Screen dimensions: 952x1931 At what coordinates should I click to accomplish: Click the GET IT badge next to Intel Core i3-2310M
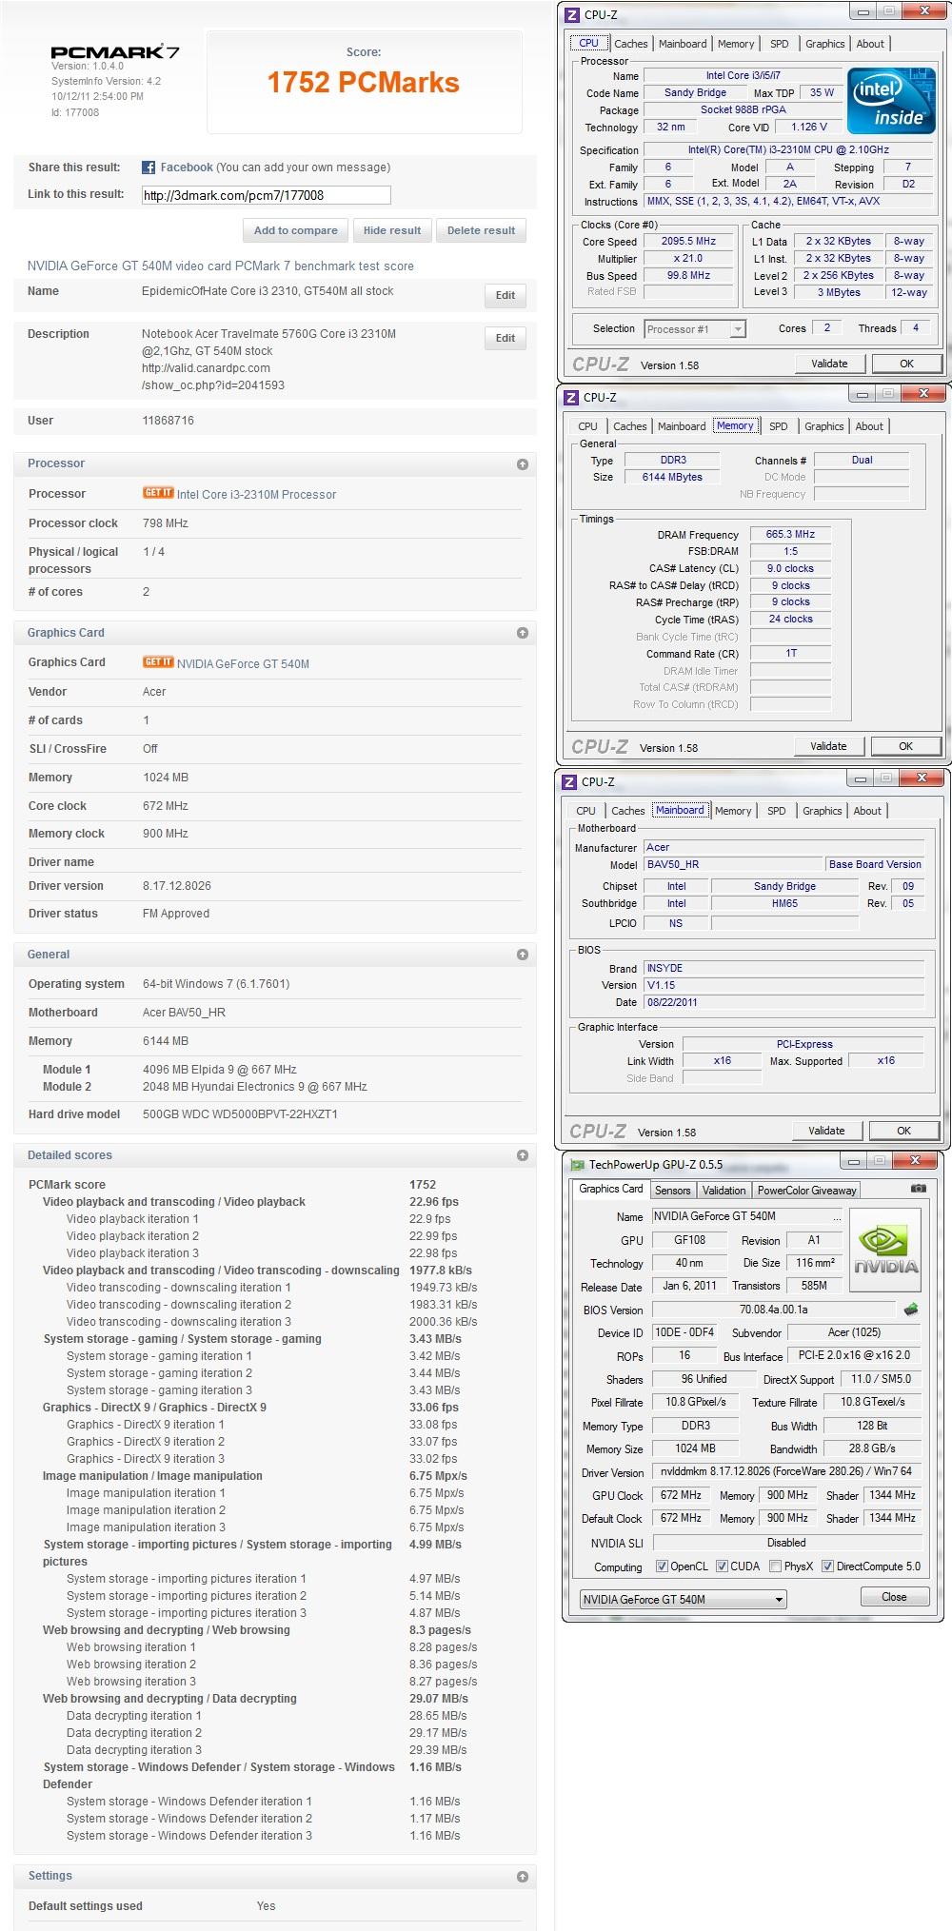click(158, 493)
